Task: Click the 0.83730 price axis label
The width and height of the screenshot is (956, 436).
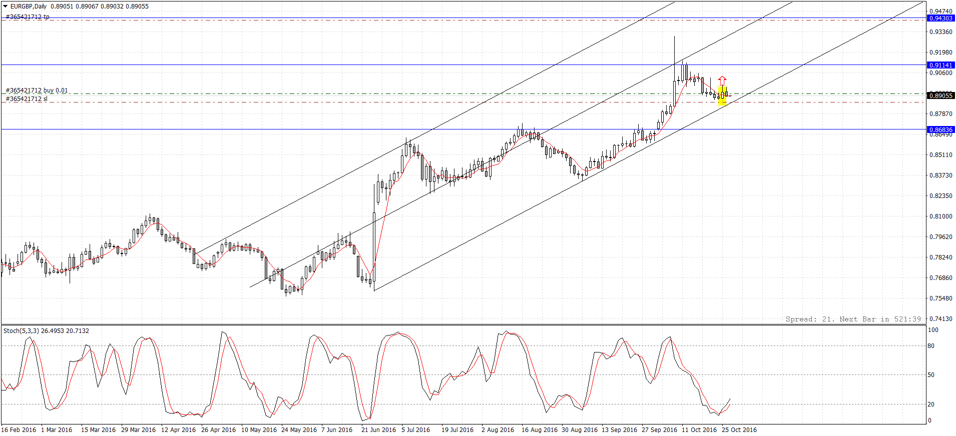Action: (941, 175)
